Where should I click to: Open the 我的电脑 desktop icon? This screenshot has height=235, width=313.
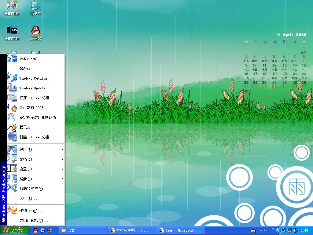click(12, 8)
